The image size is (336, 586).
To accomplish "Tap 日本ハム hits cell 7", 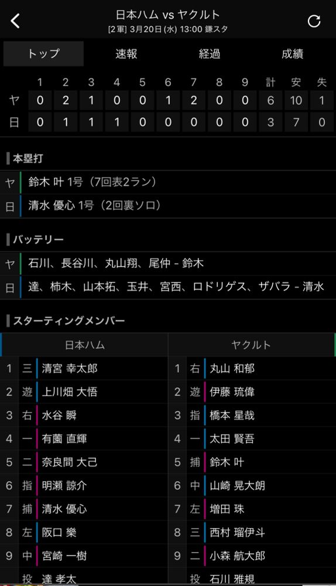I will [x=296, y=122].
